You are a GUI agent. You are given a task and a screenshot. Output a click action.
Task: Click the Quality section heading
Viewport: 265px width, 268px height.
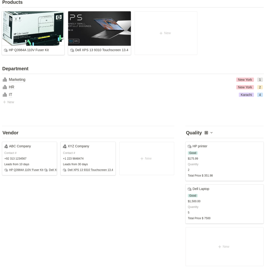click(194, 133)
